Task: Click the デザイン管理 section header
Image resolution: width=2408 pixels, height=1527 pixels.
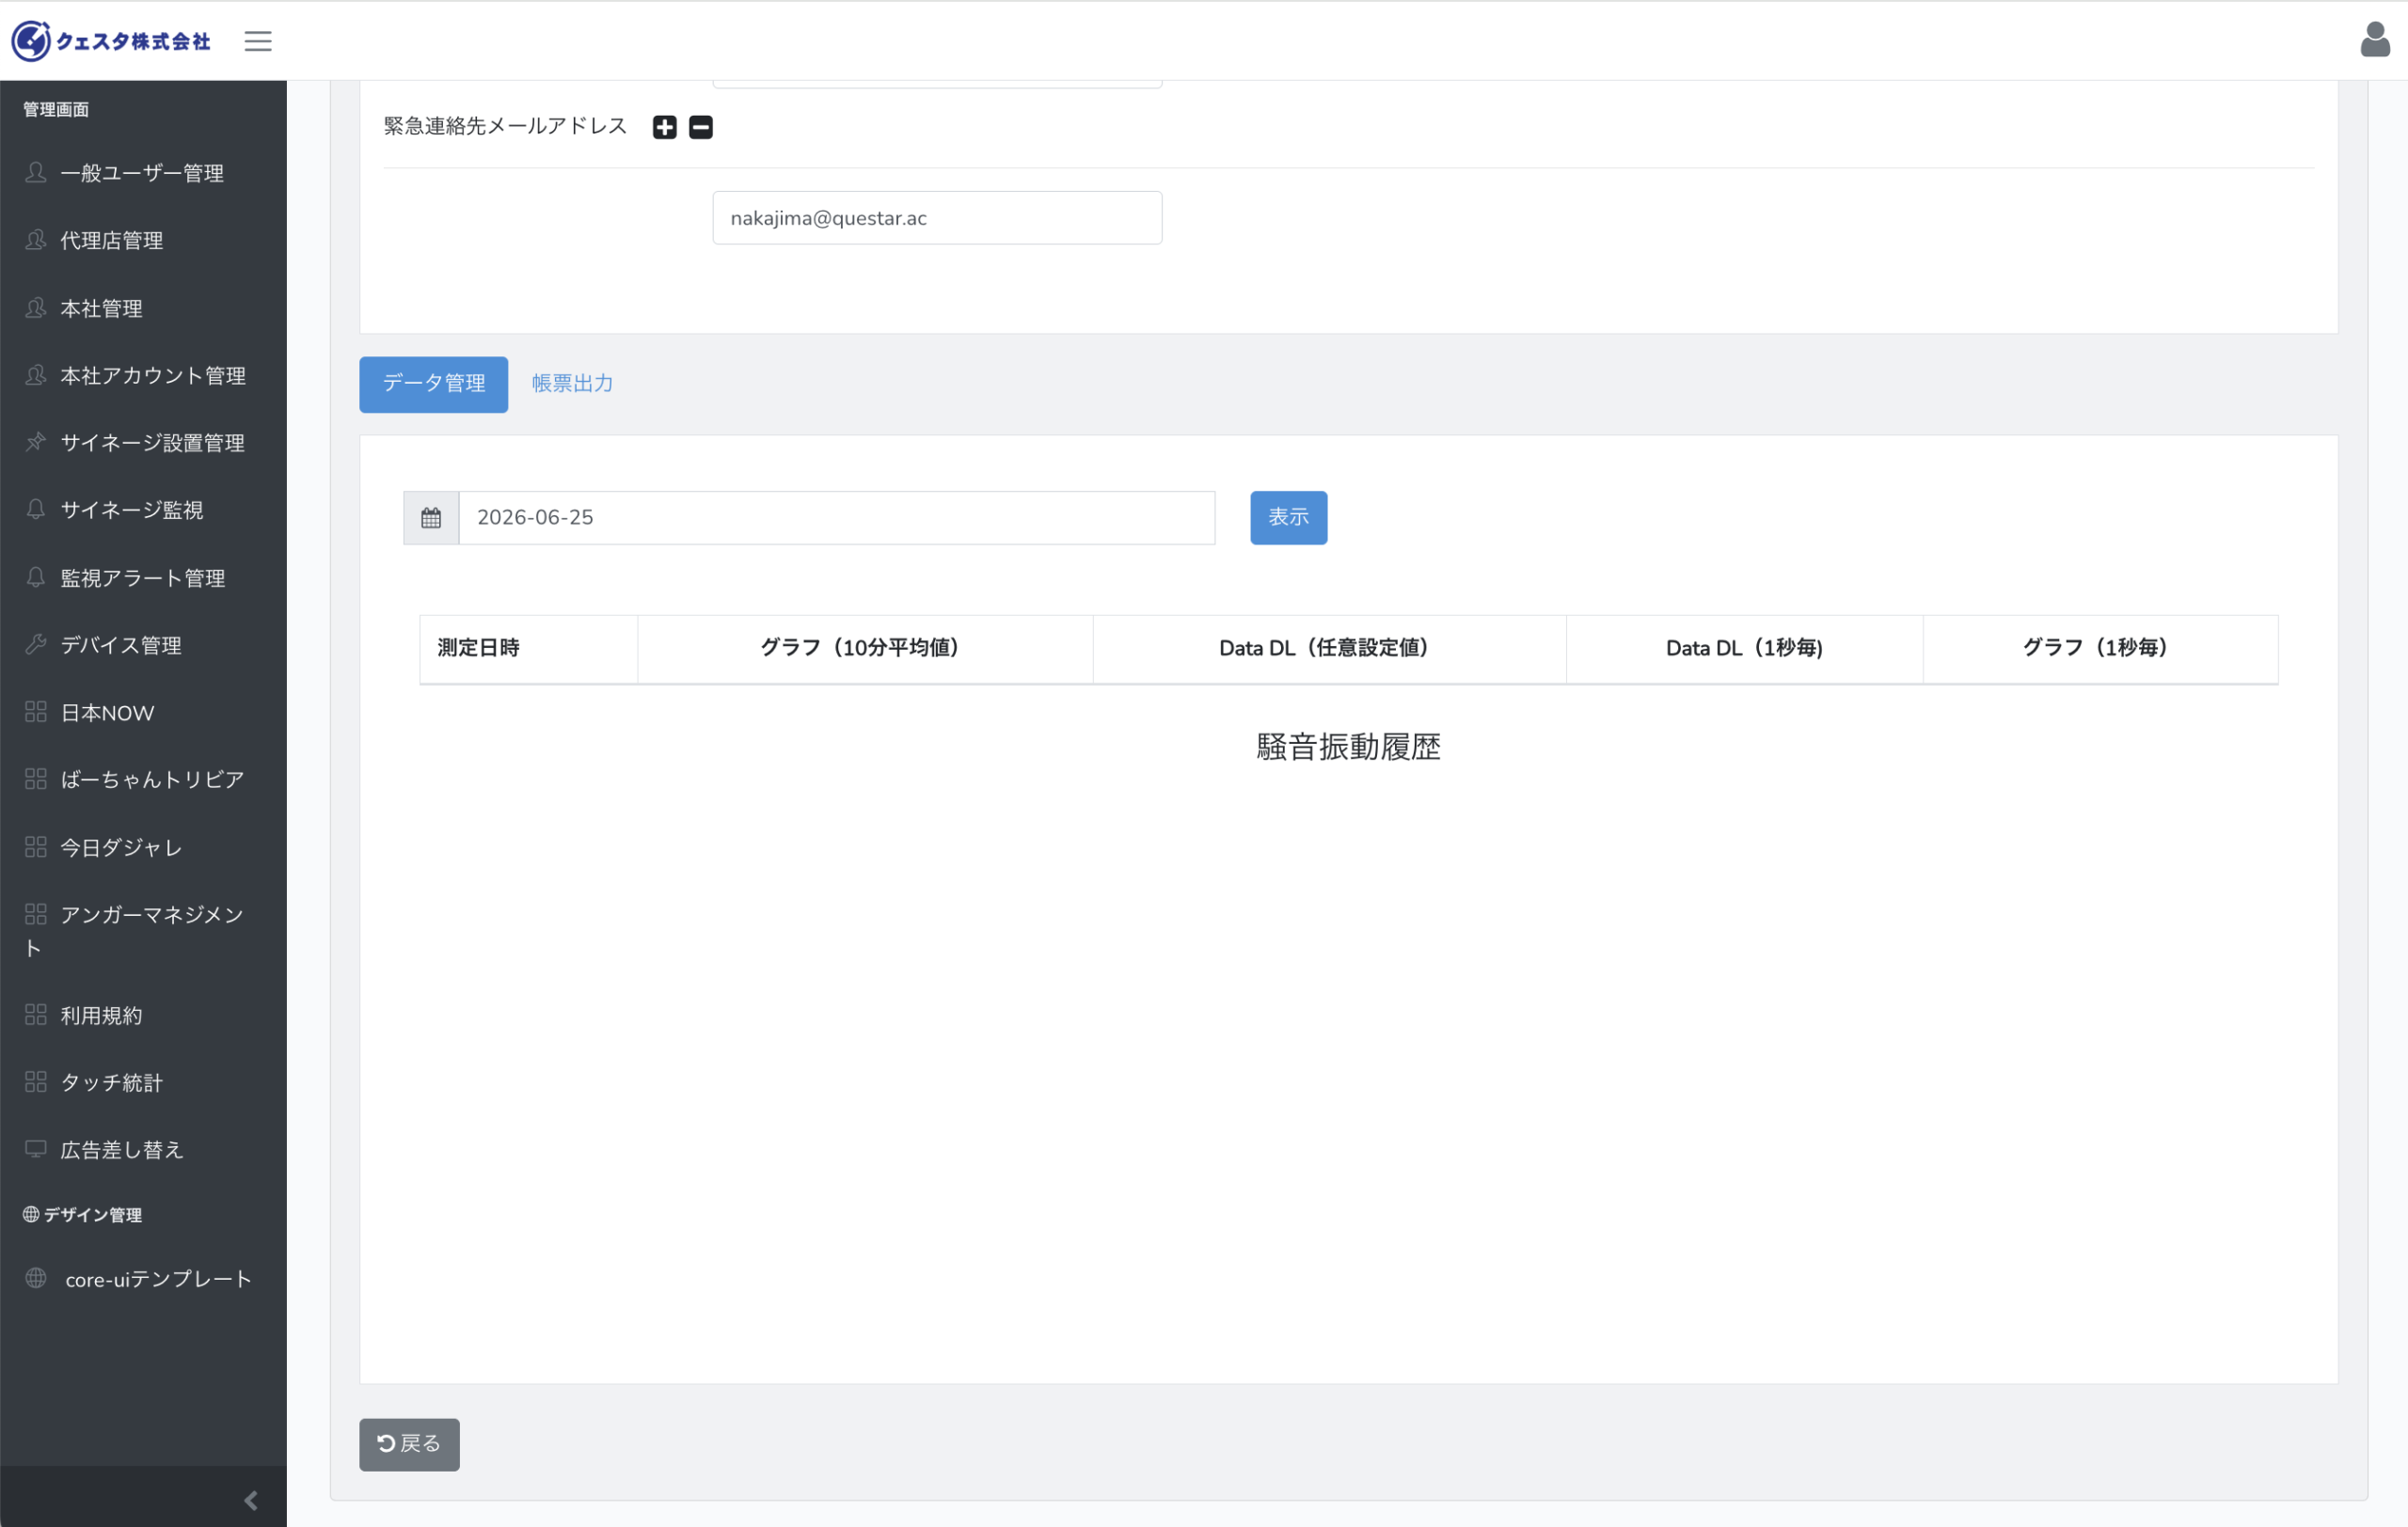Action: [x=83, y=1215]
